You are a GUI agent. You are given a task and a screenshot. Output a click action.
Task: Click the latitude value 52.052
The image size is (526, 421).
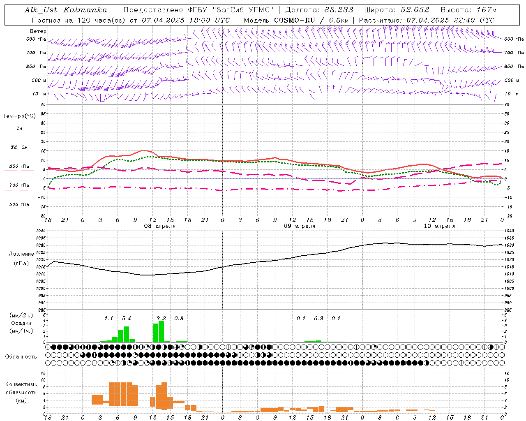(x=415, y=10)
